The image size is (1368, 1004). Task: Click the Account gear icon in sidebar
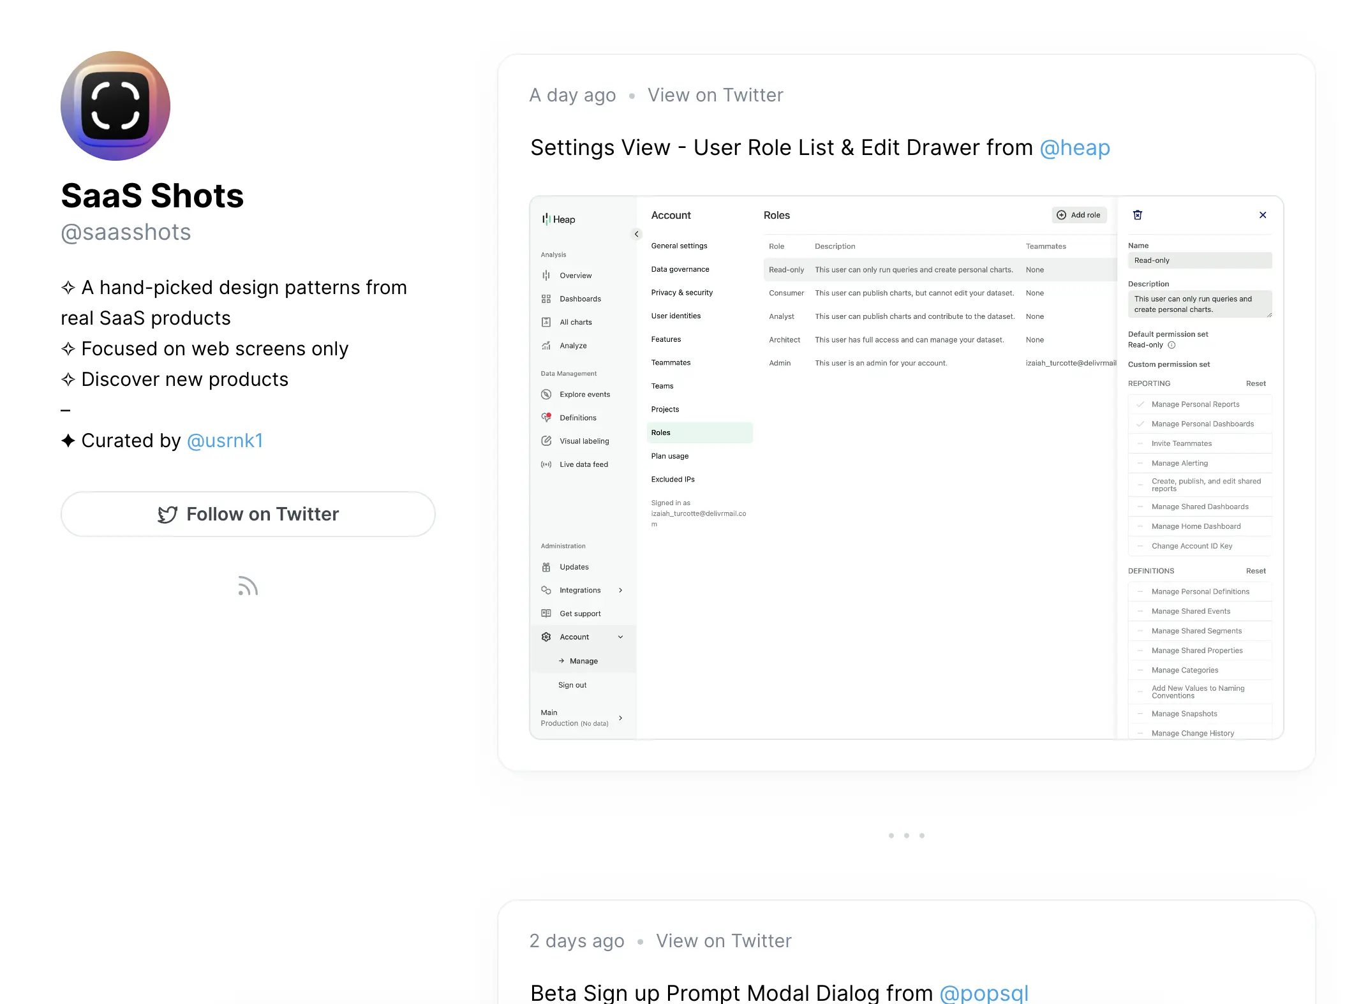coord(546,637)
